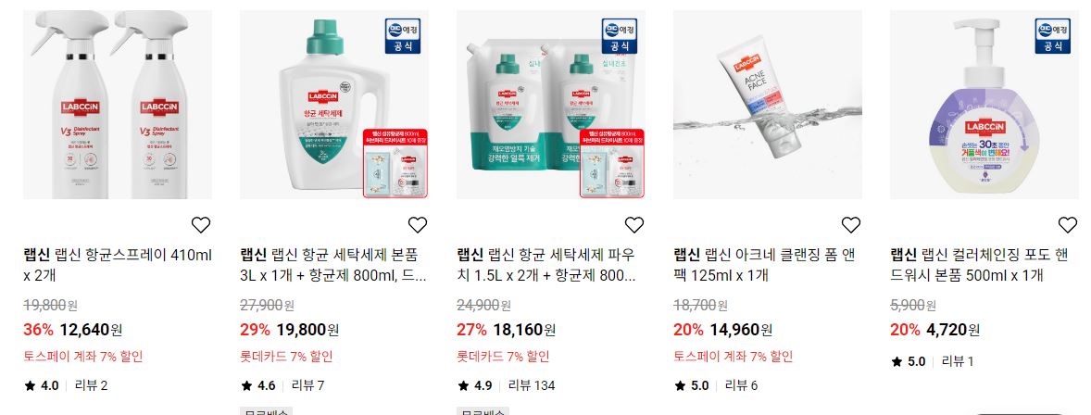Open the color changing hand wash image
Image resolution: width=1091 pixels, height=415 pixels.
pos(984,105)
